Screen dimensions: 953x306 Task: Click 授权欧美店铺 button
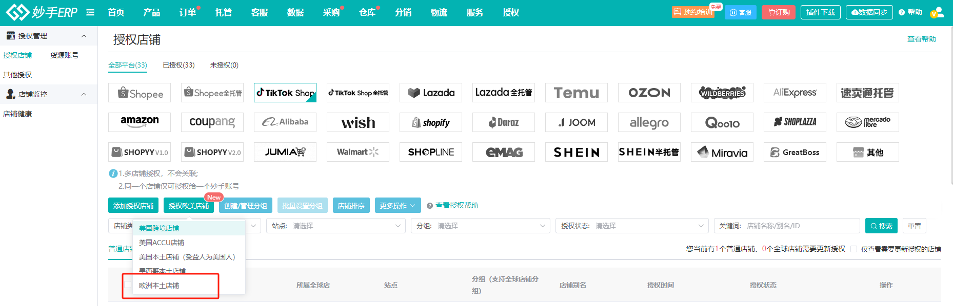pyautogui.click(x=189, y=205)
